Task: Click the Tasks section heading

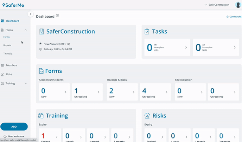Action: (160, 31)
